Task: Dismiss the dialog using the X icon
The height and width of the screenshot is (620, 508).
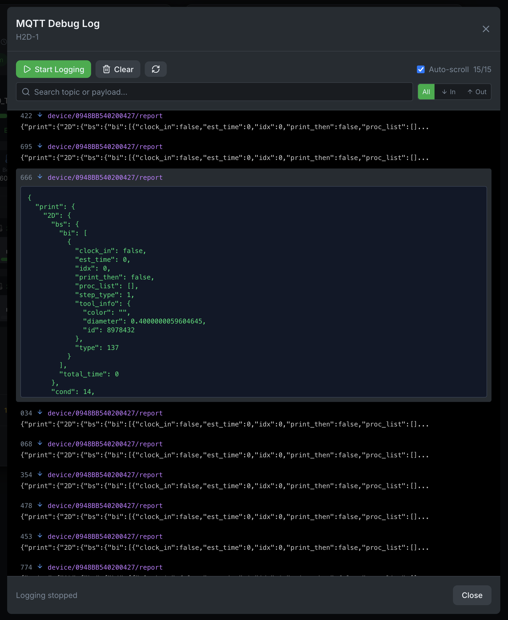Action: click(x=486, y=29)
